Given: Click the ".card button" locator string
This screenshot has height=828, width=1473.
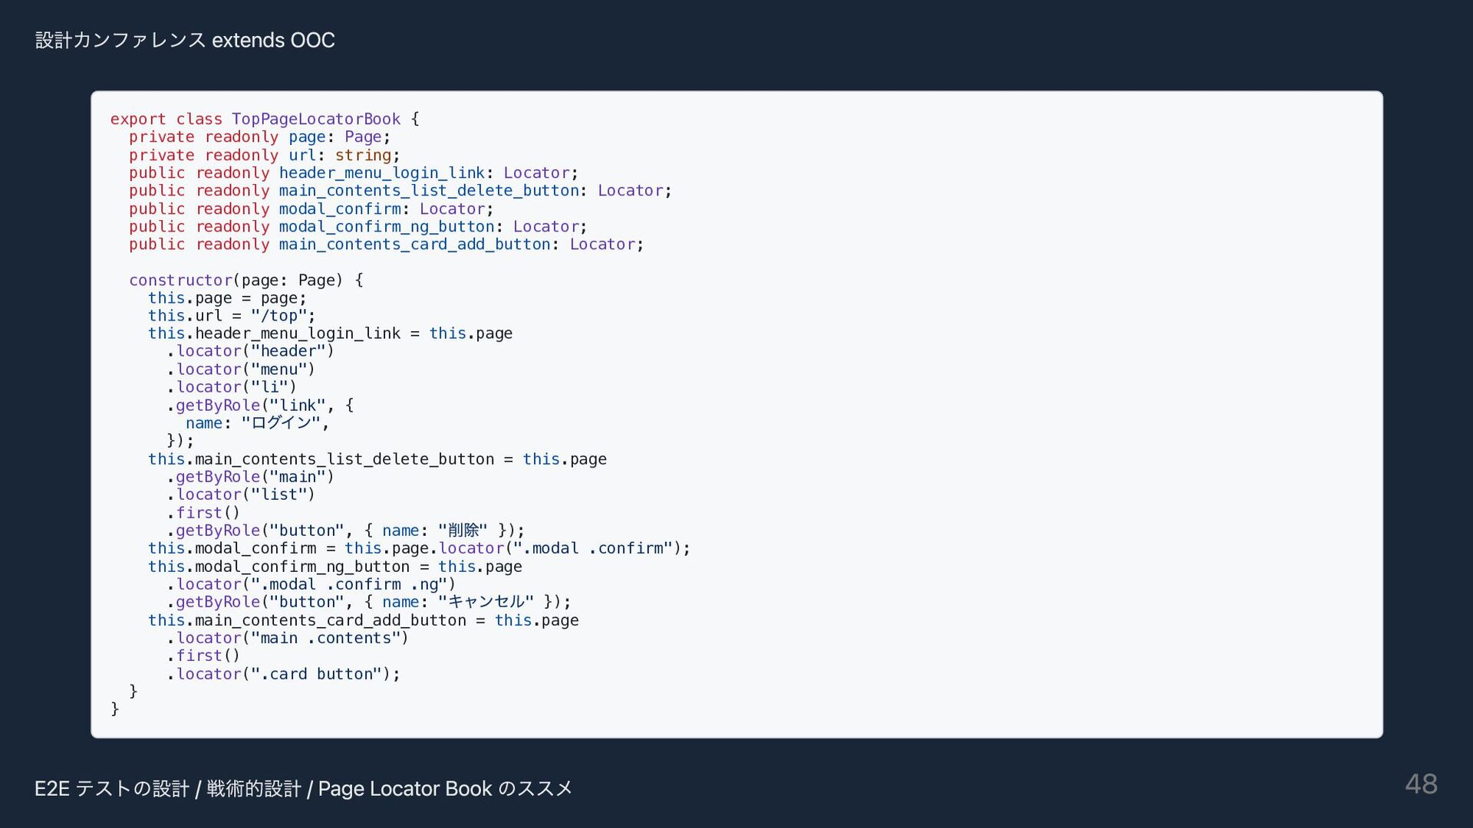Looking at the screenshot, I should (x=316, y=674).
